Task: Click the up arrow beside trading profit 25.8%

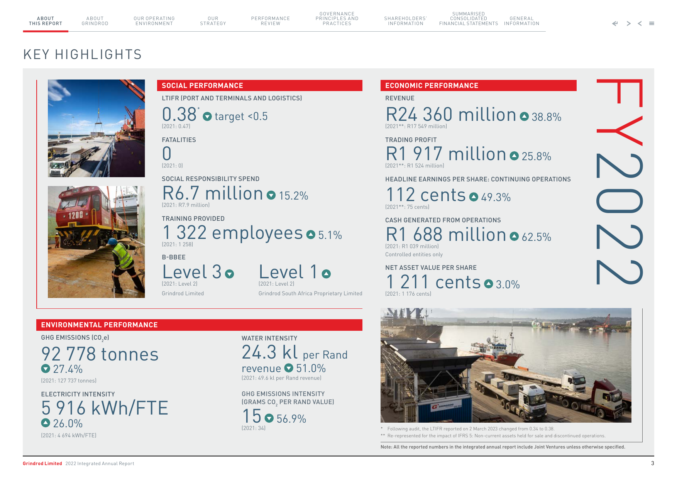Action: click(x=514, y=156)
